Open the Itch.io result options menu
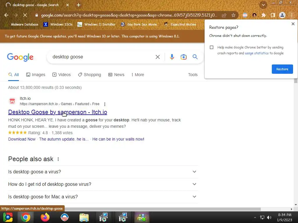This screenshot has height=223, width=298. pyautogui.click(x=105, y=104)
